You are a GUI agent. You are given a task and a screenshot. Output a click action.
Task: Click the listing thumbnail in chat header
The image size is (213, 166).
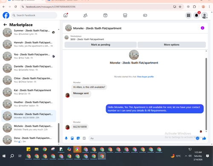pos(69,28)
